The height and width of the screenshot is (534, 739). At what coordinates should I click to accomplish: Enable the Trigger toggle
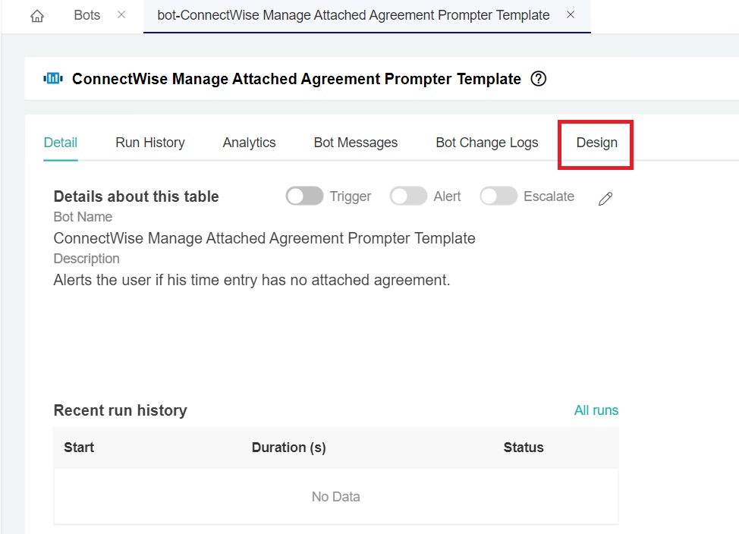click(304, 196)
